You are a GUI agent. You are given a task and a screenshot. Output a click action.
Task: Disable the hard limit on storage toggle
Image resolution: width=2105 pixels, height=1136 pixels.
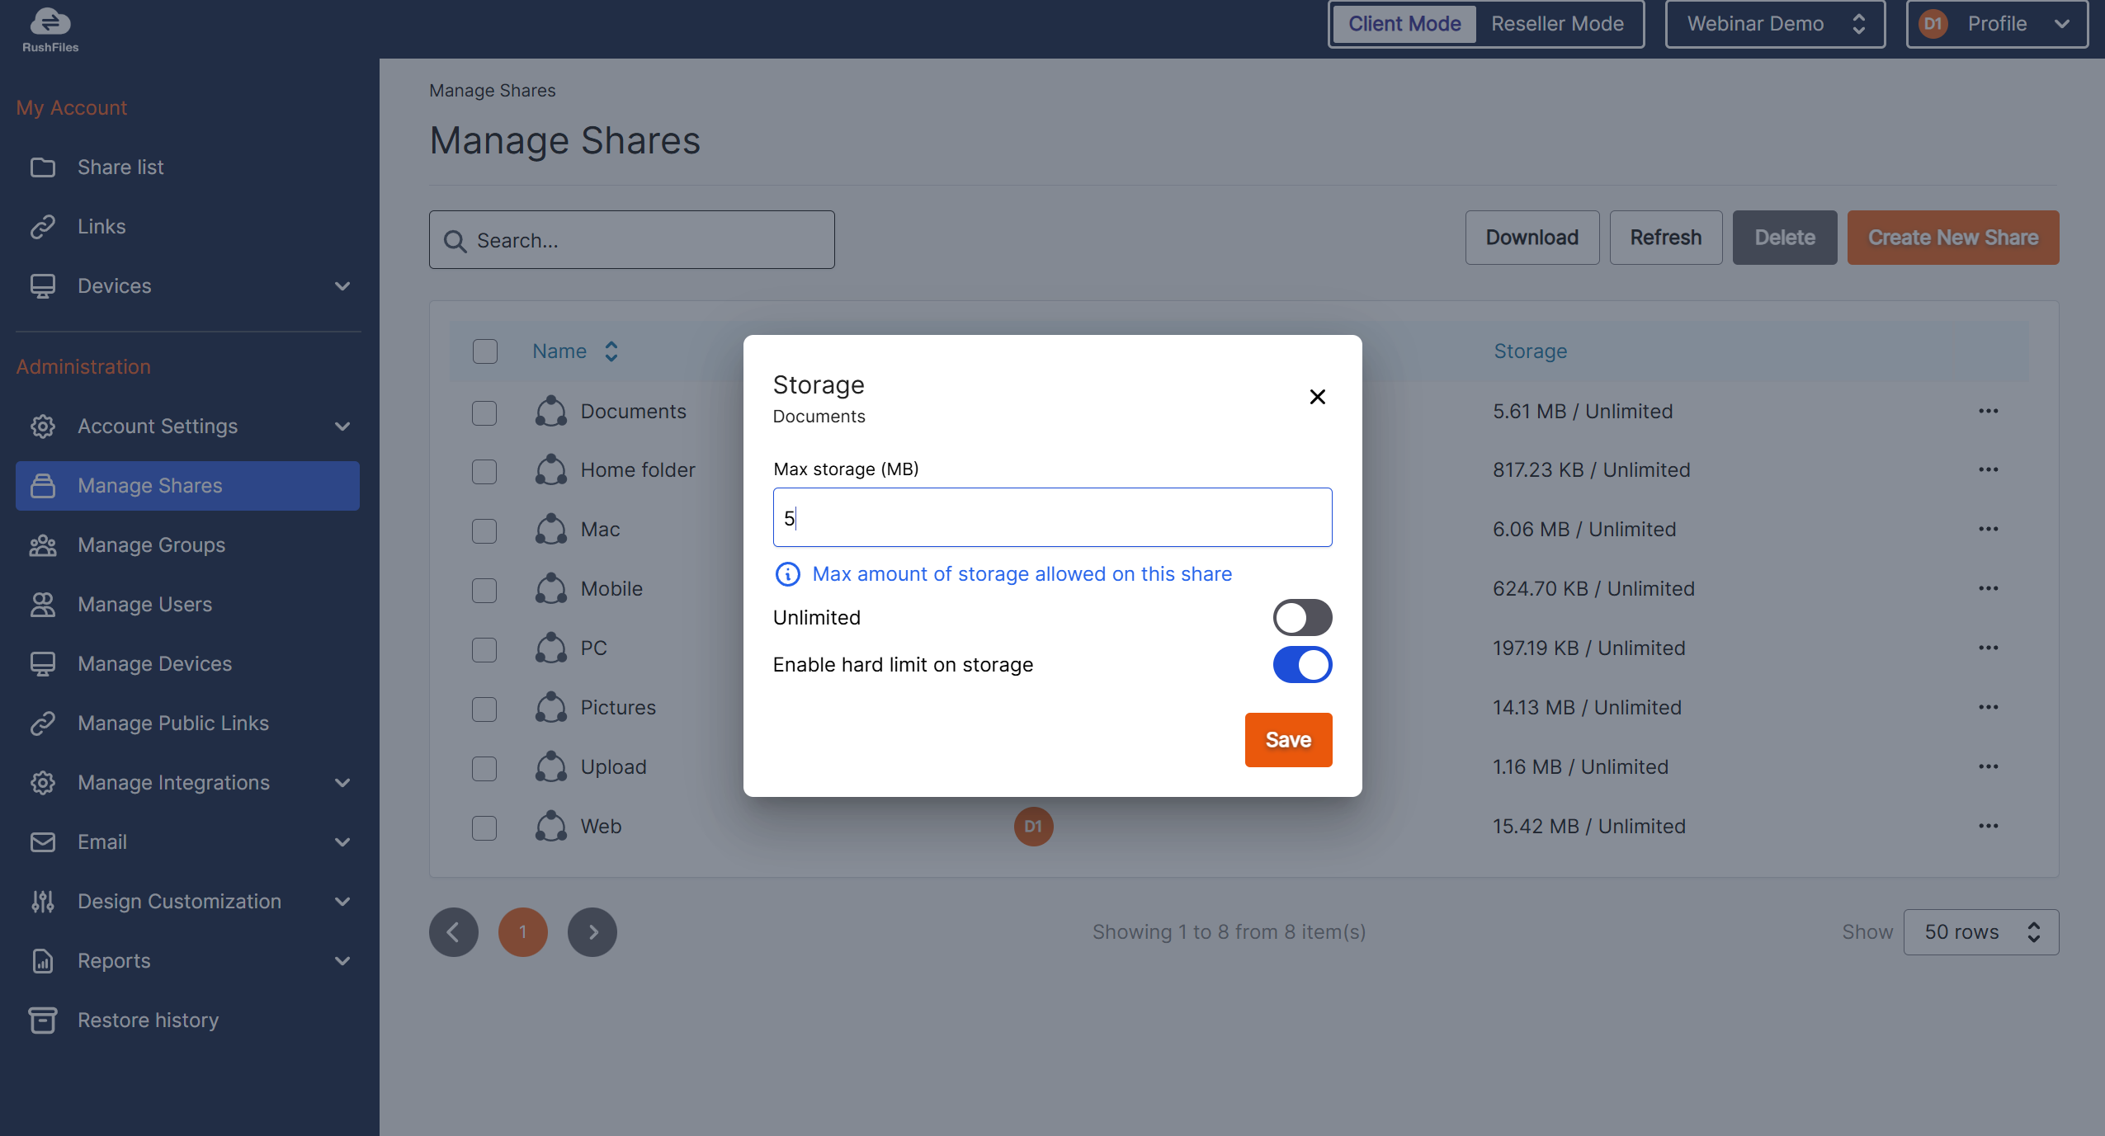(x=1302, y=665)
